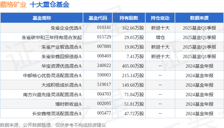Select 华宝资源优选混合A row name
The image size is (224, 128).
pos(62,66)
